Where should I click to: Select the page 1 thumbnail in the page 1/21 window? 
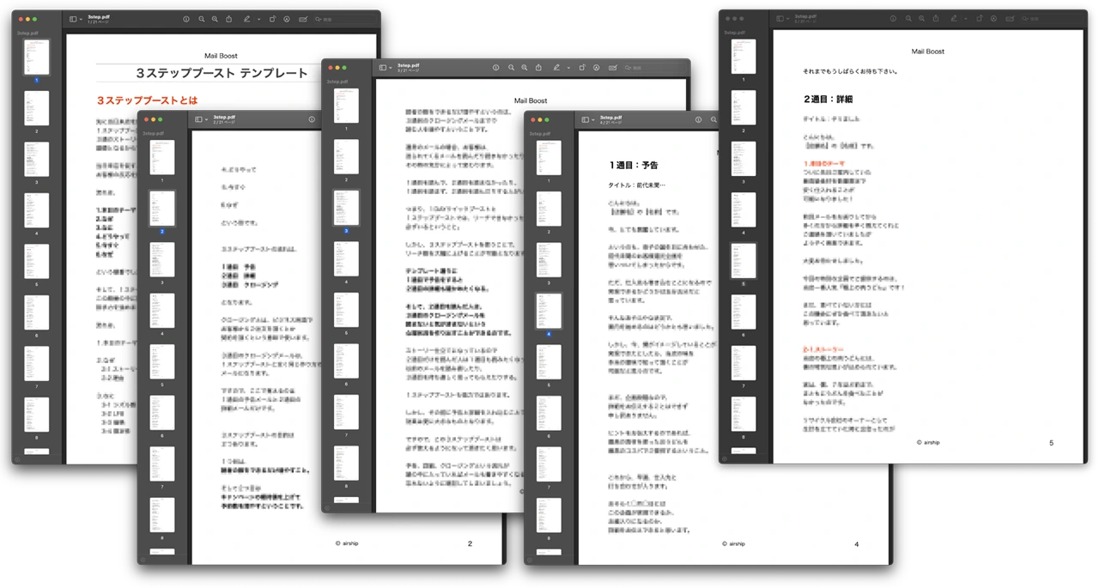point(36,58)
